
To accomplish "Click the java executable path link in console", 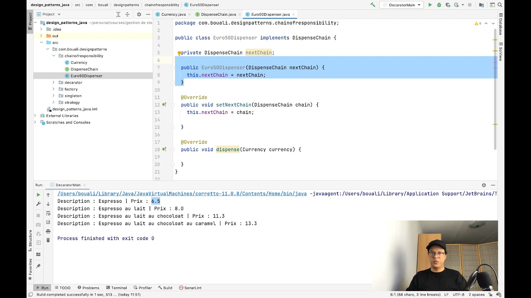I will point(182,194).
